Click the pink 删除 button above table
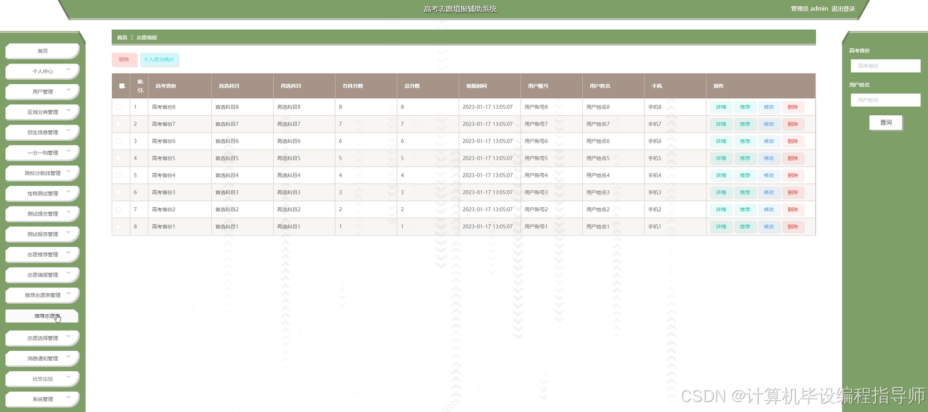The width and height of the screenshot is (928, 412). point(124,59)
